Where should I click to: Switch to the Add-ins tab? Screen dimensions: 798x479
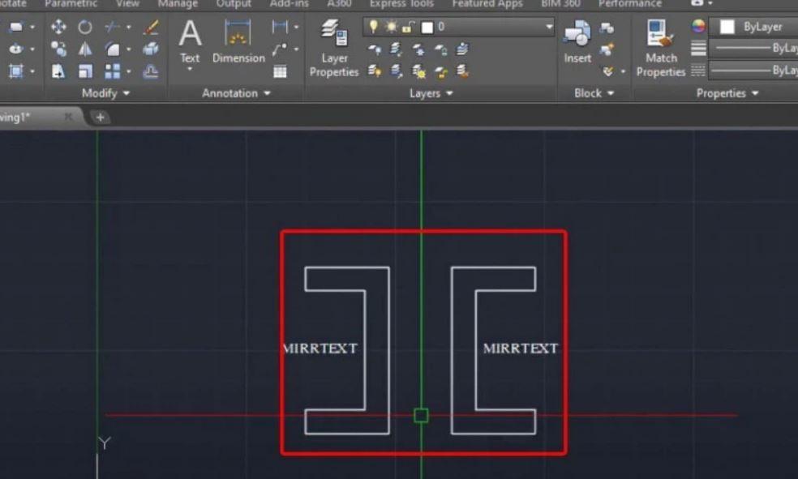pos(289,4)
